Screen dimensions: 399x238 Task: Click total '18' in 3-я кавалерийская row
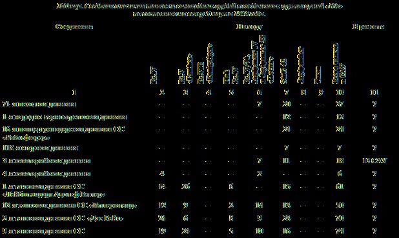[x=340, y=161]
